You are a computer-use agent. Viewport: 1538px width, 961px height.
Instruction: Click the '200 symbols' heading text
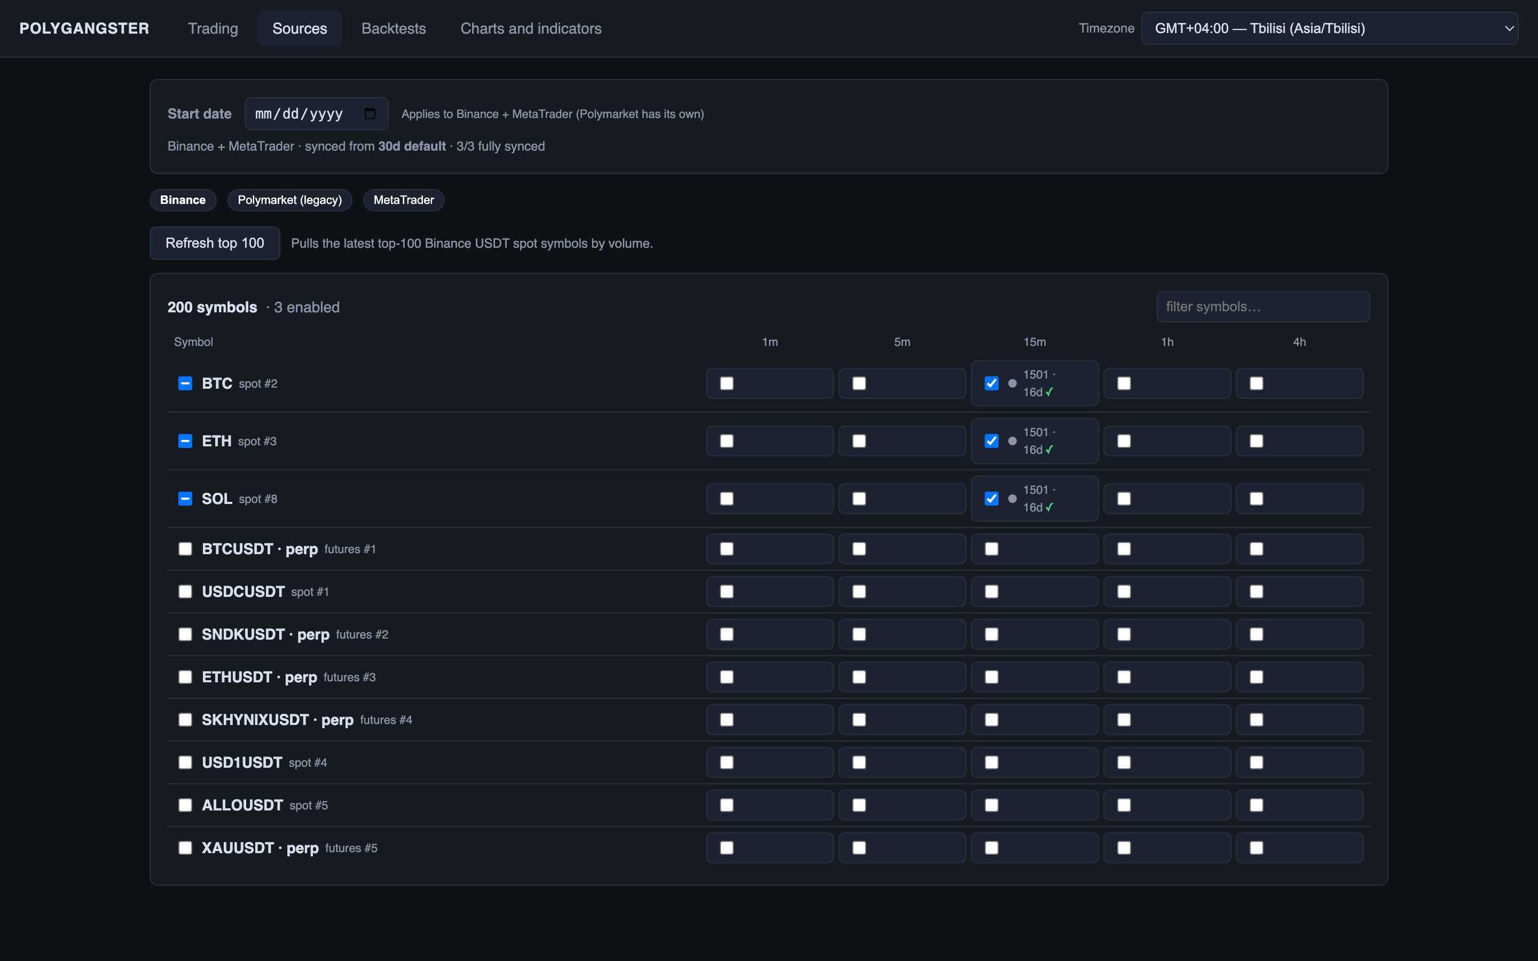[x=212, y=307]
